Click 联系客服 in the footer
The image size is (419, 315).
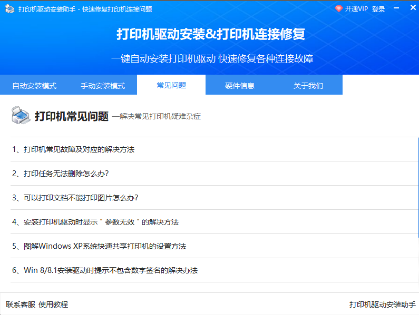21,304
